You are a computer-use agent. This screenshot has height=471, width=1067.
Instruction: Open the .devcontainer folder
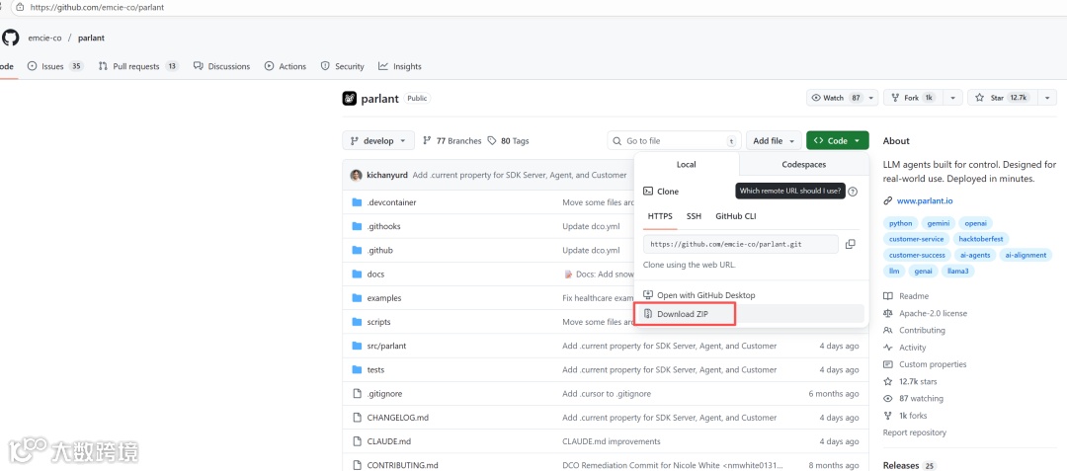(x=391, y=202)
